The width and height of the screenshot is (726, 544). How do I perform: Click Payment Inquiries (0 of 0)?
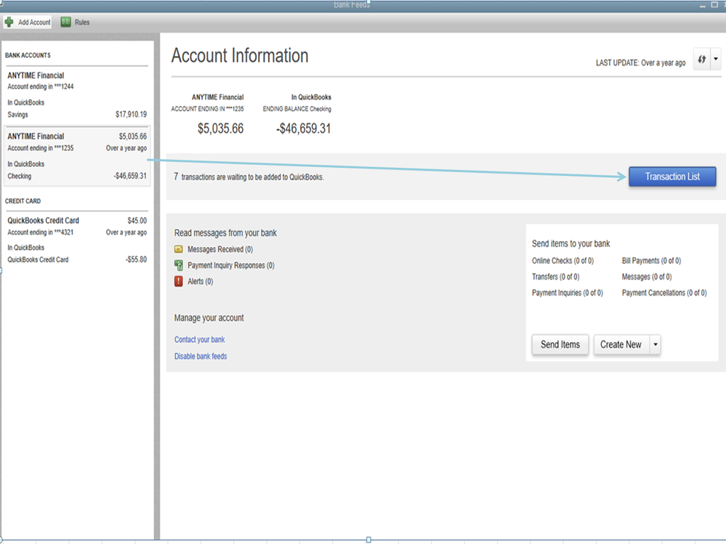pos(567,293)
